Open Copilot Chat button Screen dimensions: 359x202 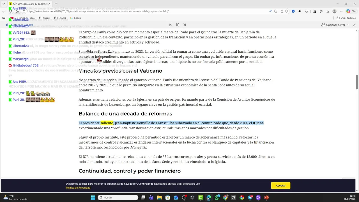coord(351,11)
